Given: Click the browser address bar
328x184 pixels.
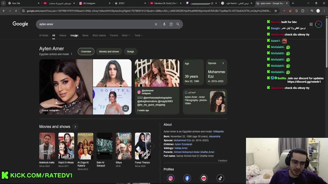Looking at the screenshot, I should pos(149,11).
